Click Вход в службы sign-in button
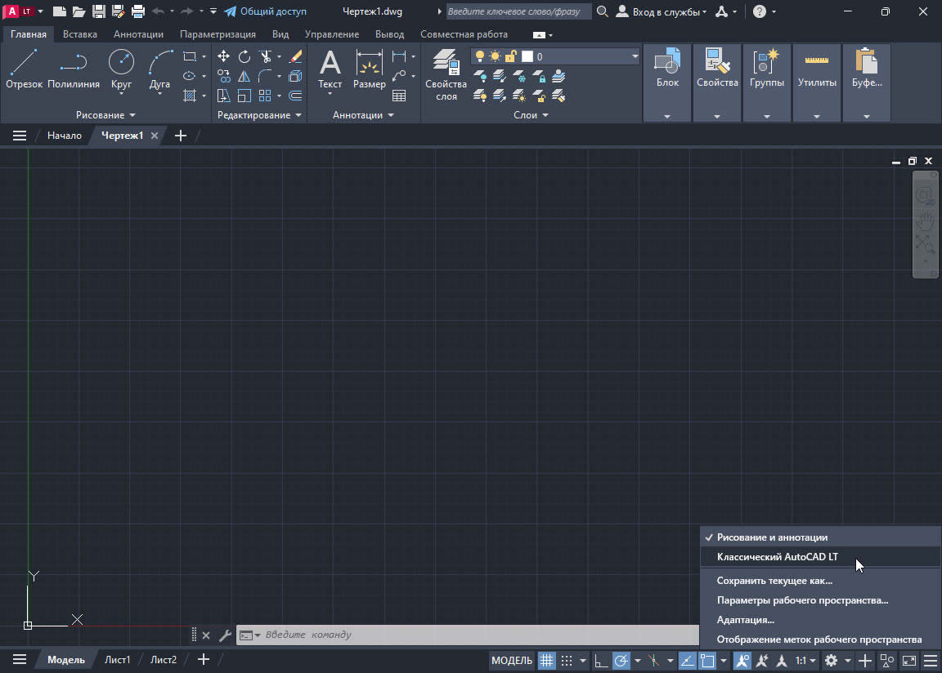The width and height of the screenshot is (942, 673). [x=662, y=11]
